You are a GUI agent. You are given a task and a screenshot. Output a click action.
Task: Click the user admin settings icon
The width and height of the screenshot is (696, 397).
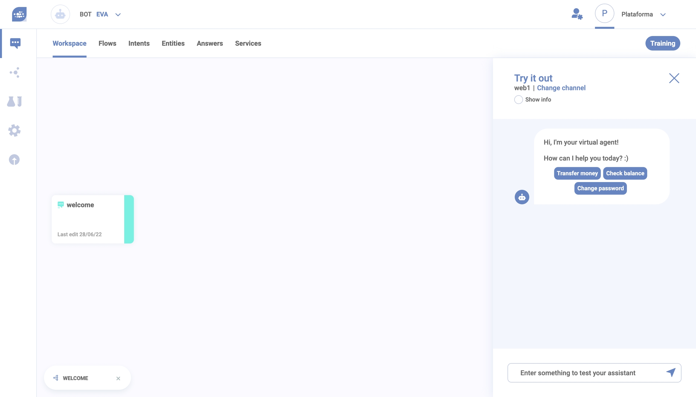pos(577,14)
